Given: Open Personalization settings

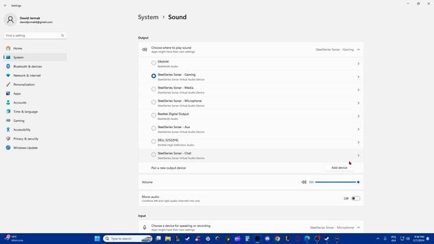Looking at the screenshot, I should pos(35,84).
